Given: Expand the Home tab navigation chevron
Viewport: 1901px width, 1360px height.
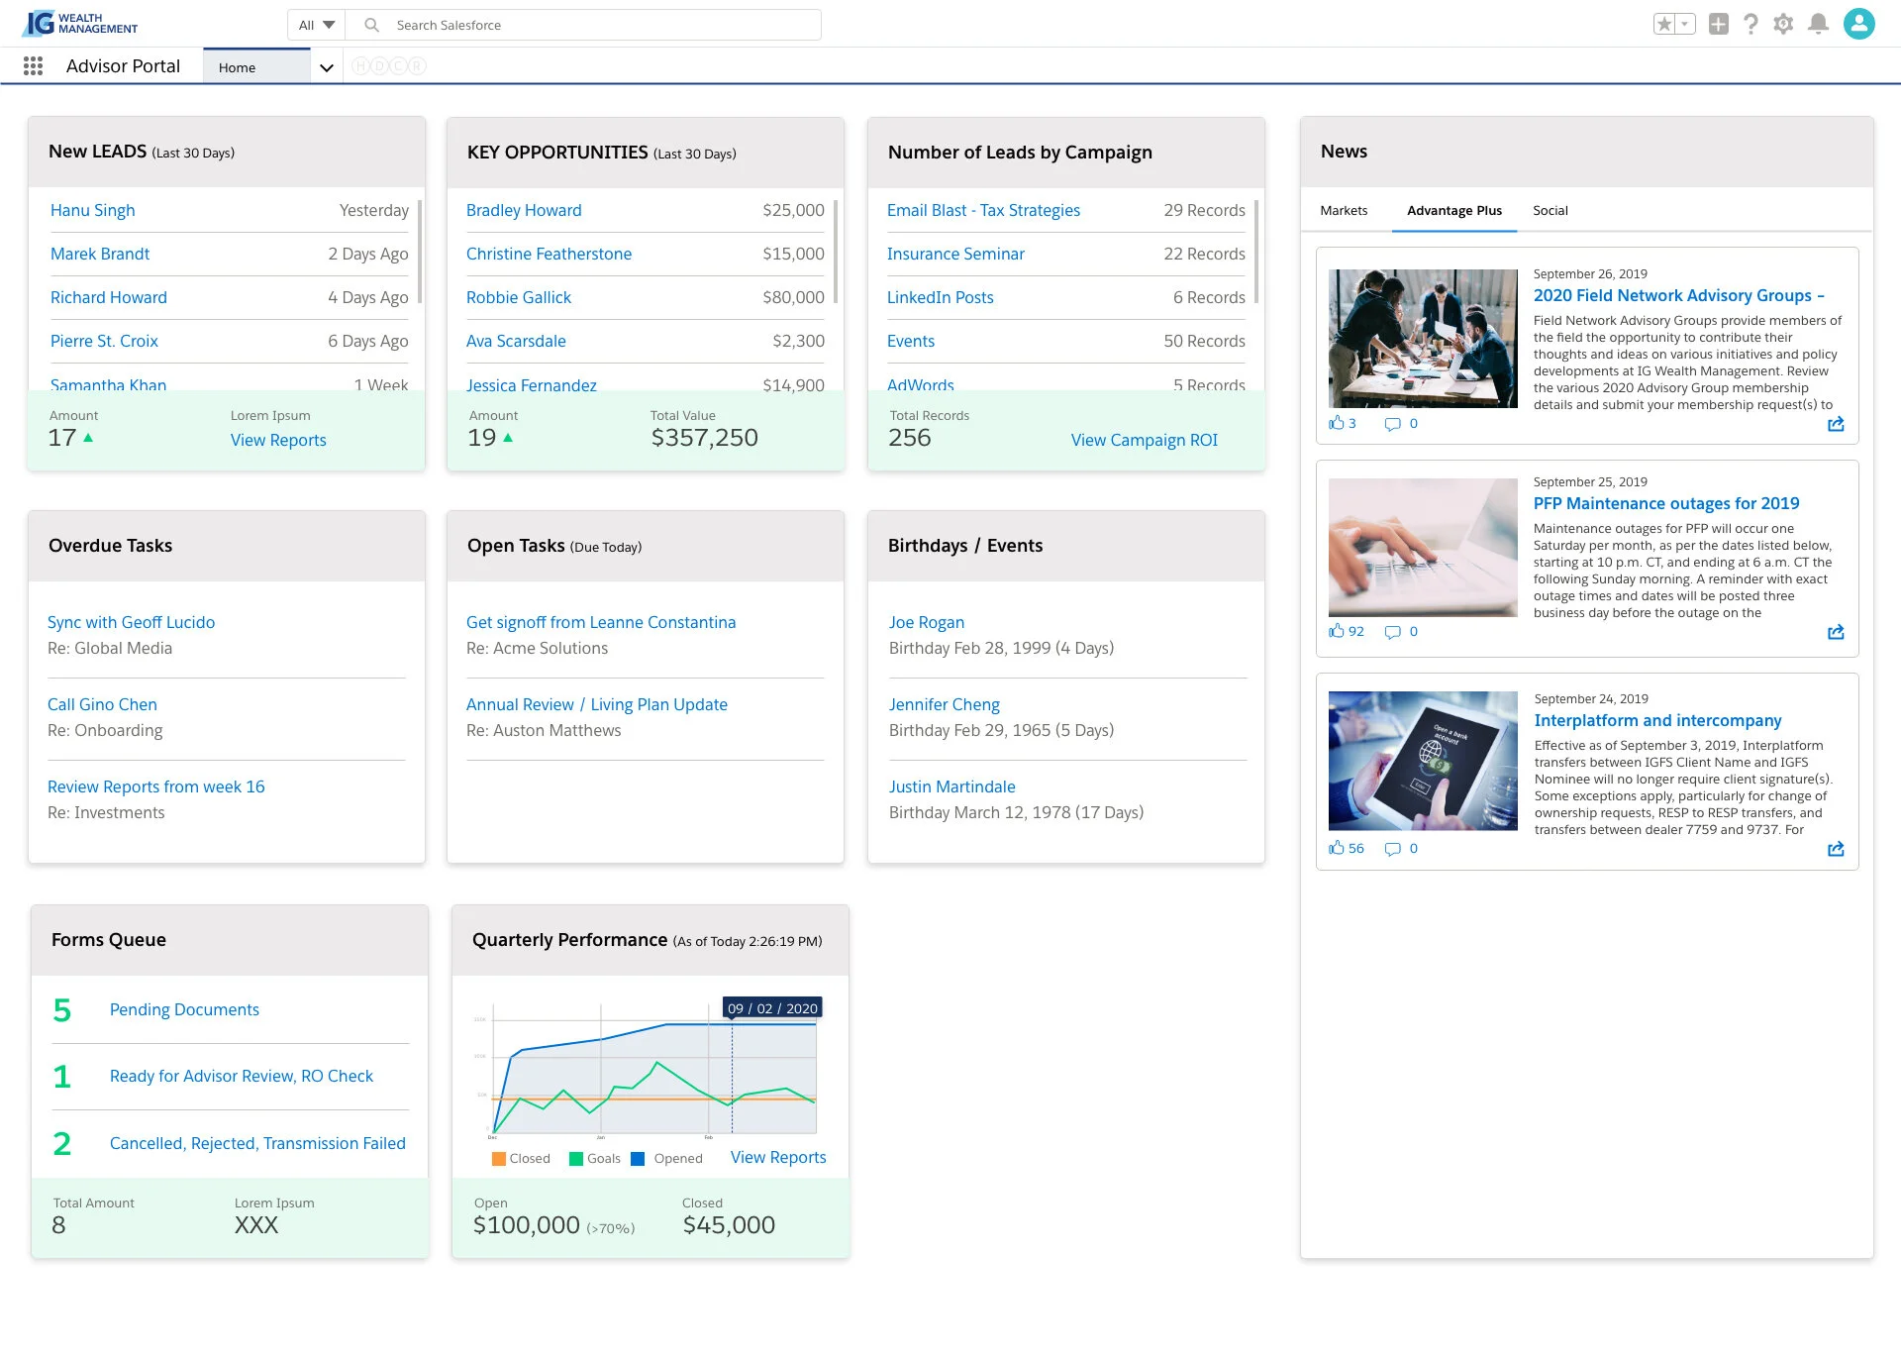Looking at the screenshot, I should click(326, 67).
